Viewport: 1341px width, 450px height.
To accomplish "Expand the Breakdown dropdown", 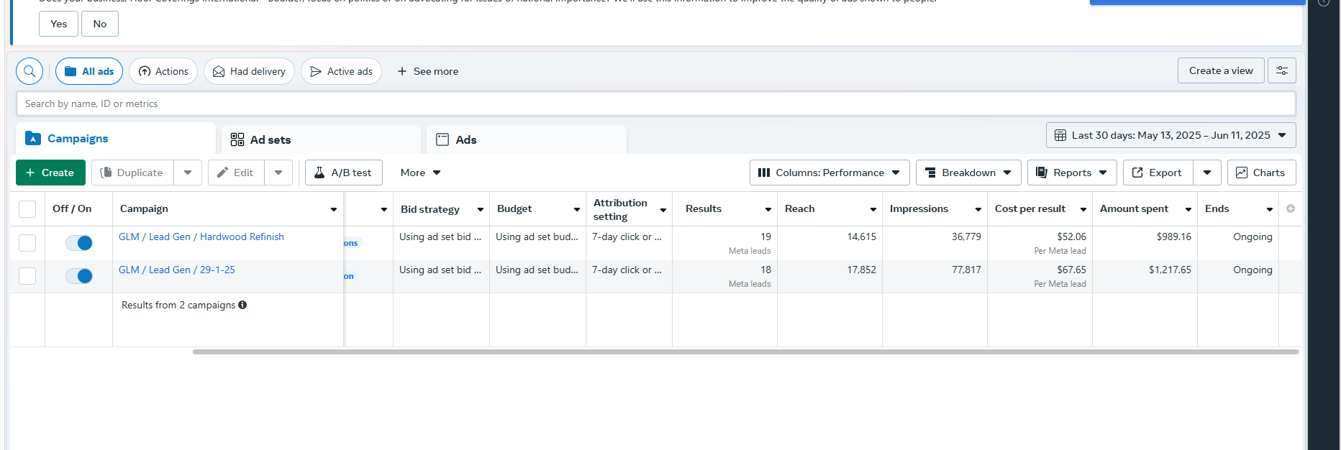I will (x=968, y=173).
